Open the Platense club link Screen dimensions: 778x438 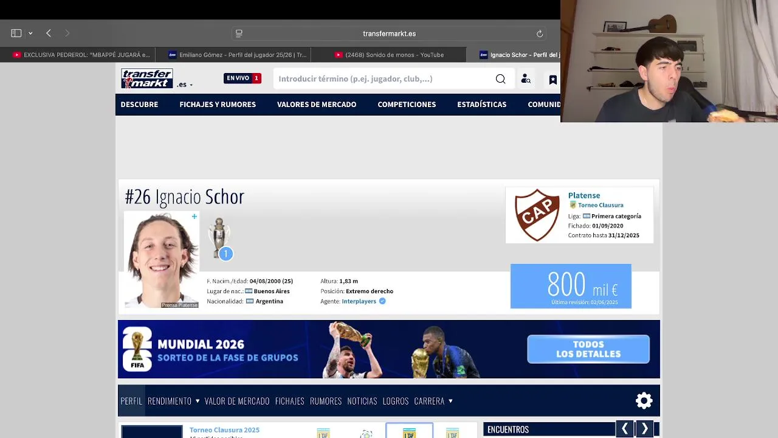point(584,195)
